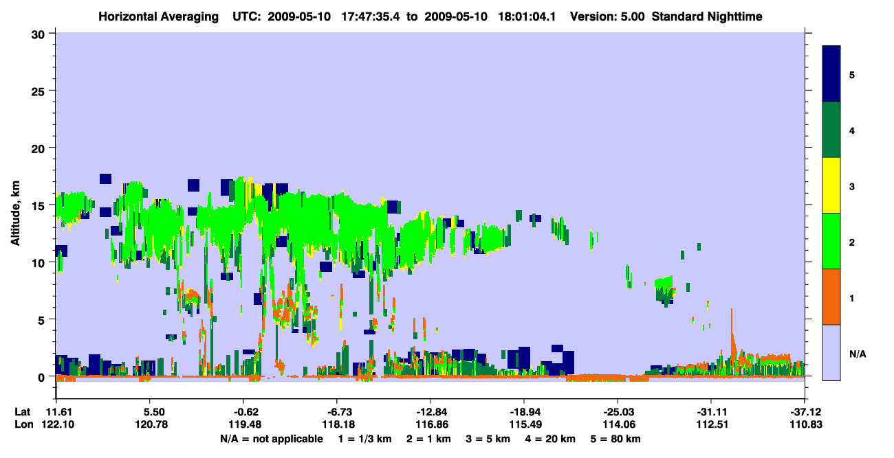Click longitude value 122.10
Image resolution: width=894 pixels, height=458 pixels.
tap(56, 424)
